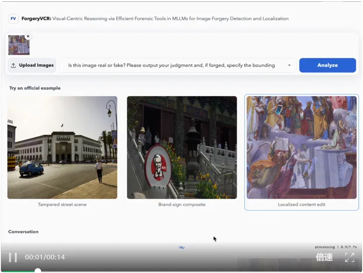Select the Tampered street scene example image
Image resolution: width=363 pixels, height=273 pixels.
(x=62, y=147)
